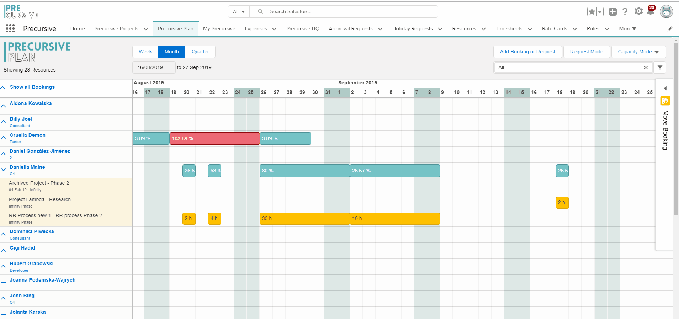This screenshot has width=679, height=319.
Task: Open the Precursive Plan tab
Action: pyautogui.click(x=176, y=28)
